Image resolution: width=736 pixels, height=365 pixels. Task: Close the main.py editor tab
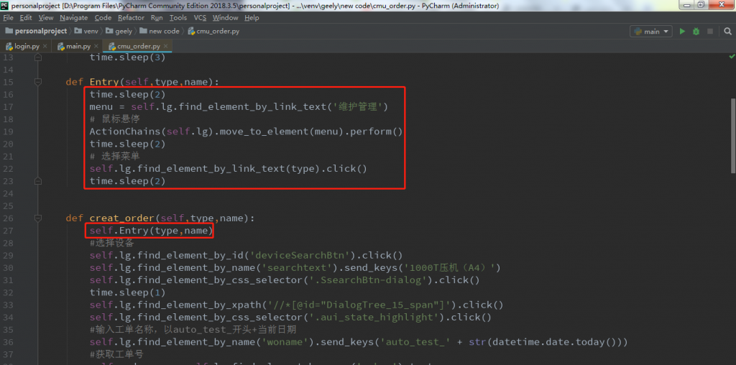pyautogui.click(x=96, y=47)
